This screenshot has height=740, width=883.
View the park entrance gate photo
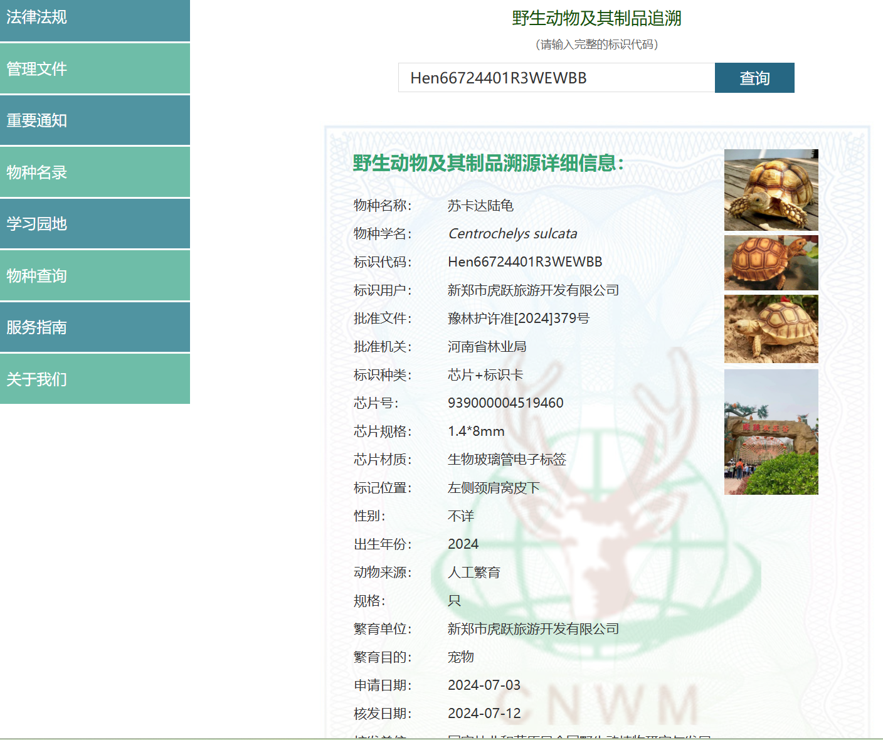pos(771,432)
